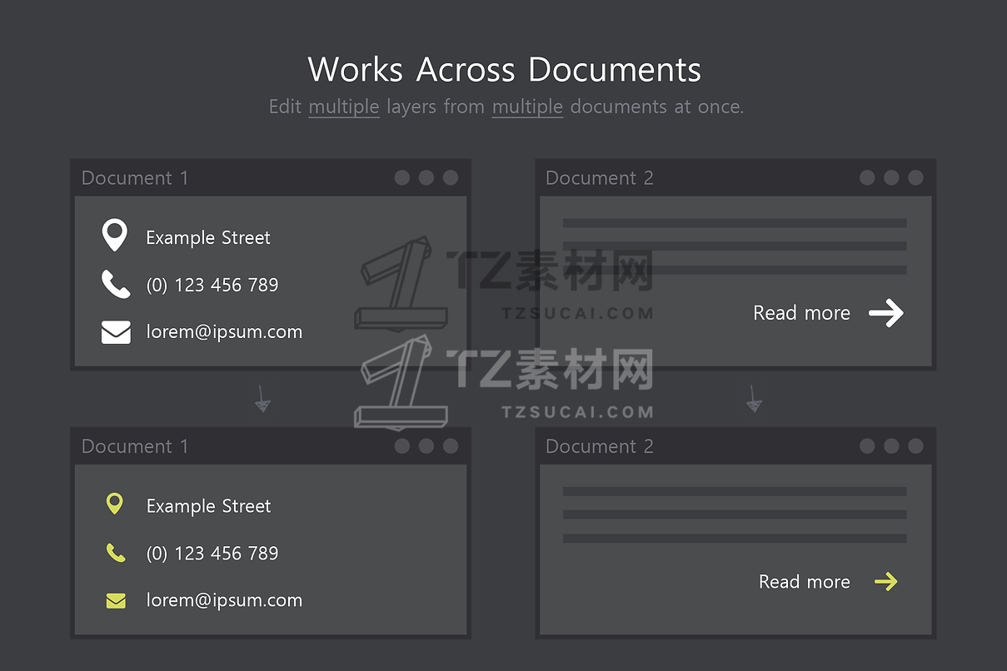This screenshot has width=1007, height=671.
Task: Select 'lorem@ipsum.com' in top Document 1
Action: 224,331
